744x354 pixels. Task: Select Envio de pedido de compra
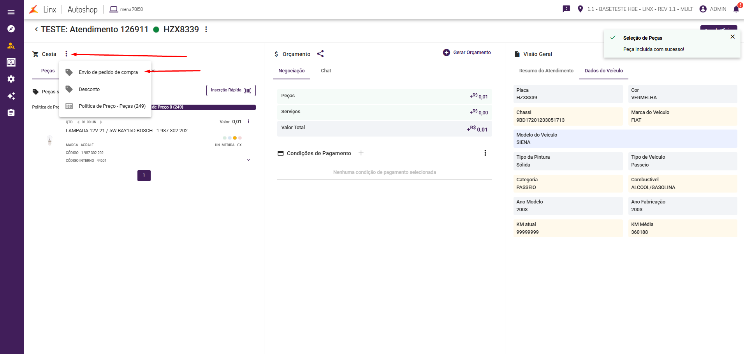[108, 72]
